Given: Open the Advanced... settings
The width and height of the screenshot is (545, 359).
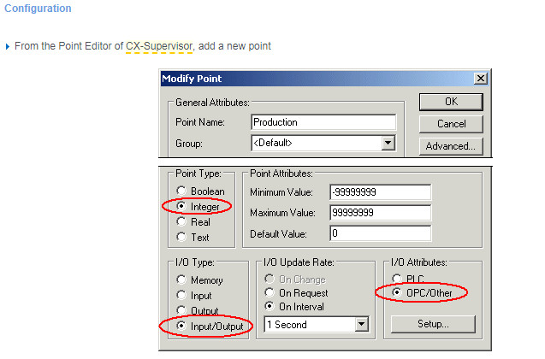Looking at the screenshot, I should point(451,146).
